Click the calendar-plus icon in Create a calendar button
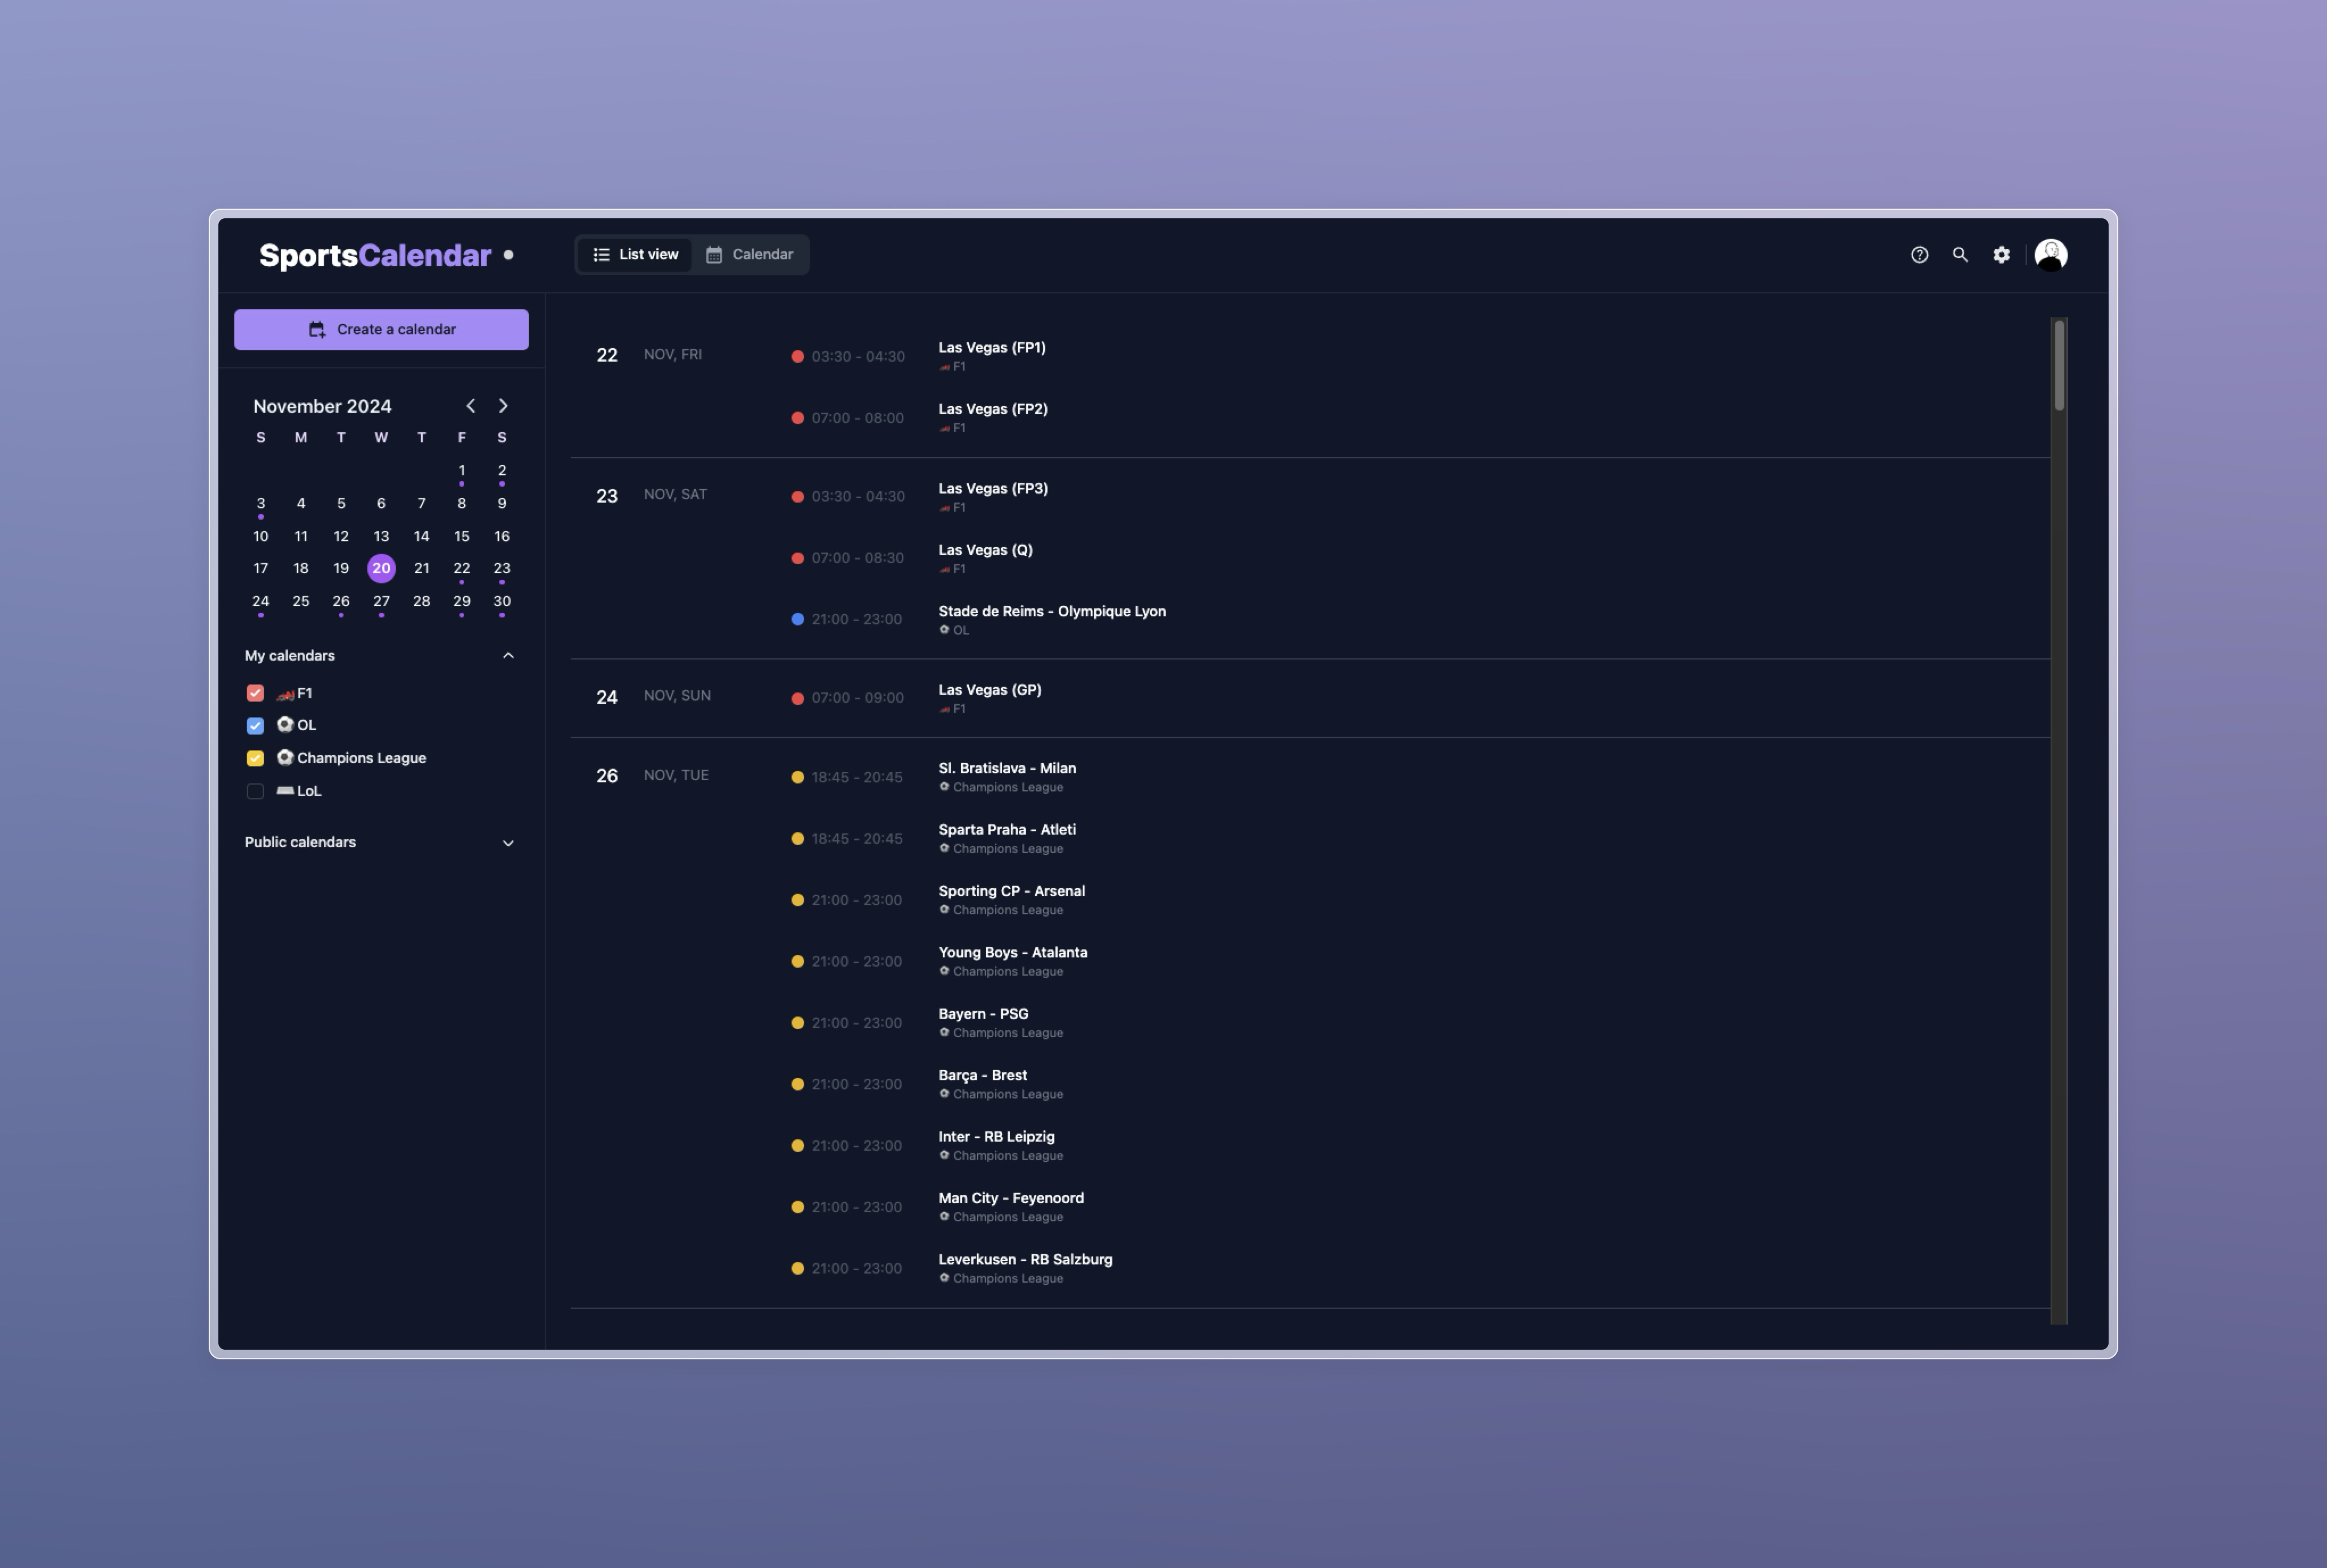2327x1568 pixels. pyautogui.click(x=317, y=328)
